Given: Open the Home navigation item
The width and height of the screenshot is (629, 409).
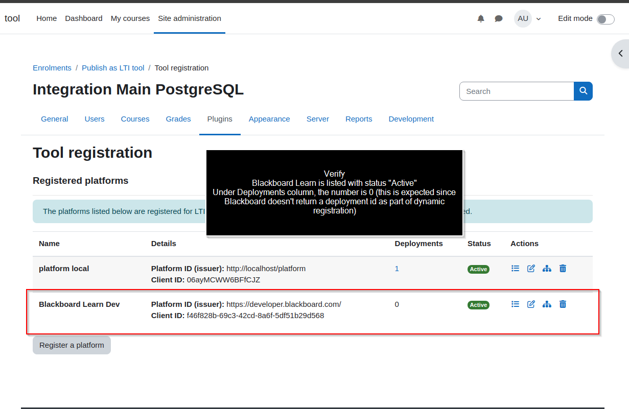Looking at the screenshot, I should coord(46,18).
